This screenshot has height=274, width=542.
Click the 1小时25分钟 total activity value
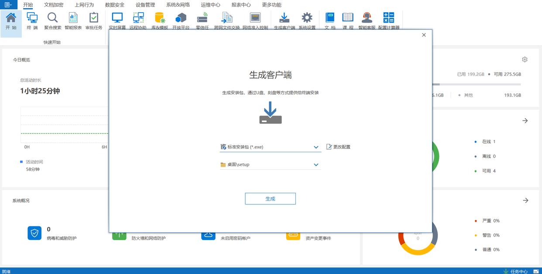tap(40, 91)
